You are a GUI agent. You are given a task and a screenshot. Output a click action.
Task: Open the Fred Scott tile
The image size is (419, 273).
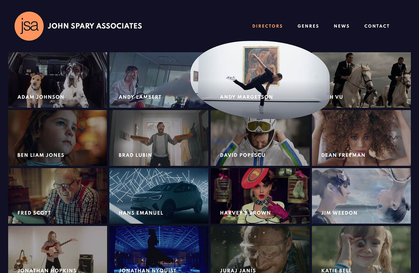point(58,196)
